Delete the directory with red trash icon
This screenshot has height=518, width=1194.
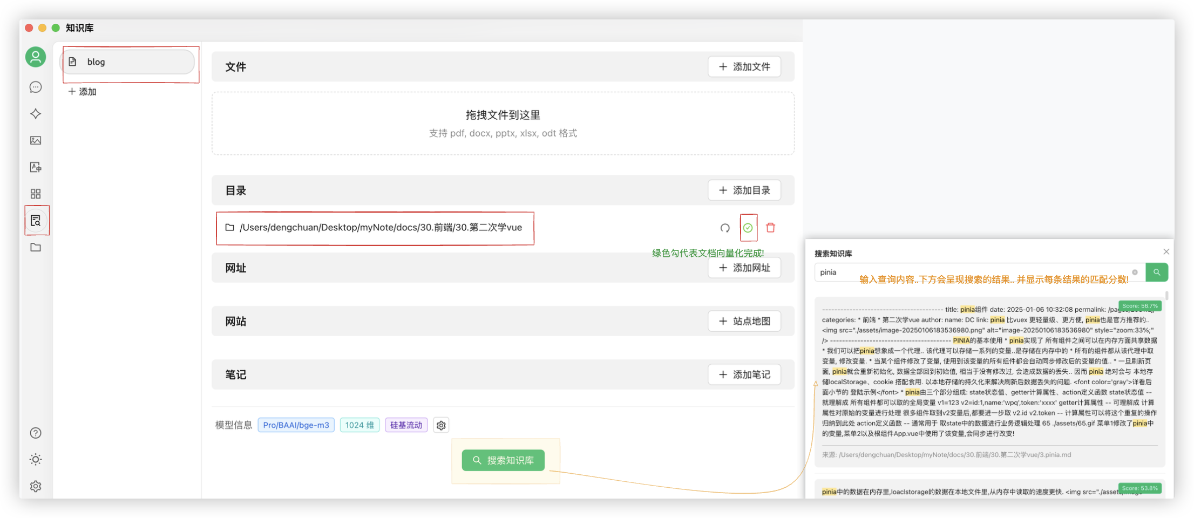tap(770, 228)
